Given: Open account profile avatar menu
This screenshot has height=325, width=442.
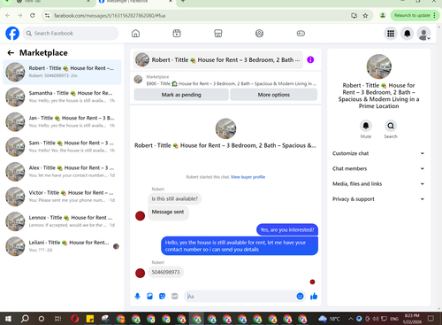Looking at the screenshot, I should 423,34.
